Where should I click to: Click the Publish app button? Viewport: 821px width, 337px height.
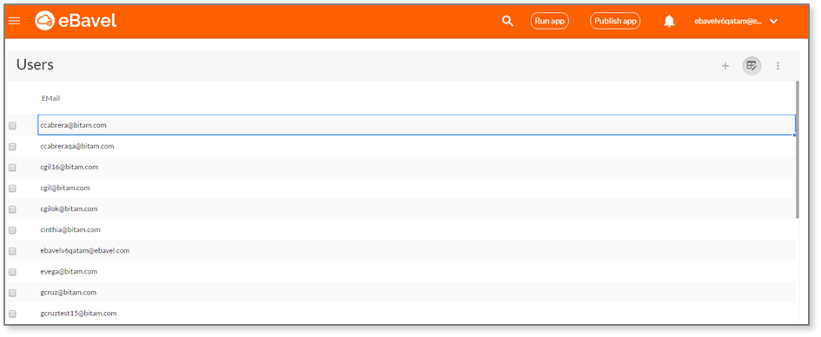point(615,21)
